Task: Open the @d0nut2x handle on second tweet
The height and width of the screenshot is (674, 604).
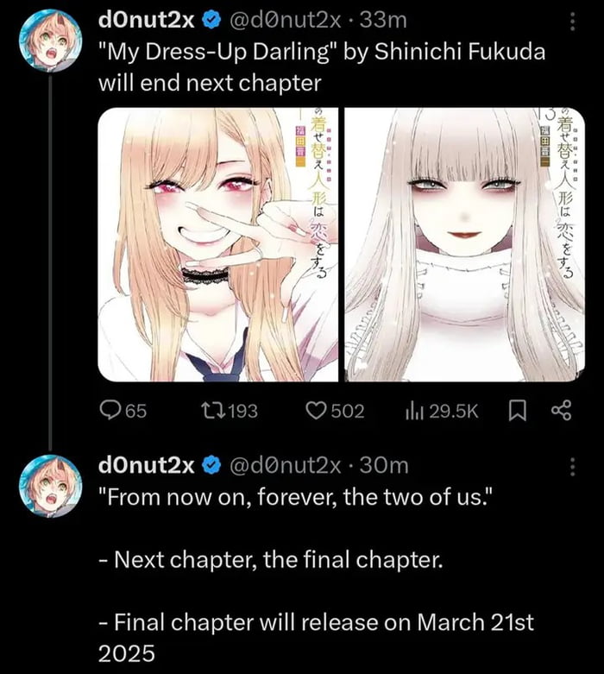Action: click(285, 465)
